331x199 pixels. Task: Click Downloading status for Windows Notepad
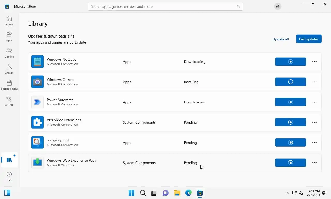194,62
